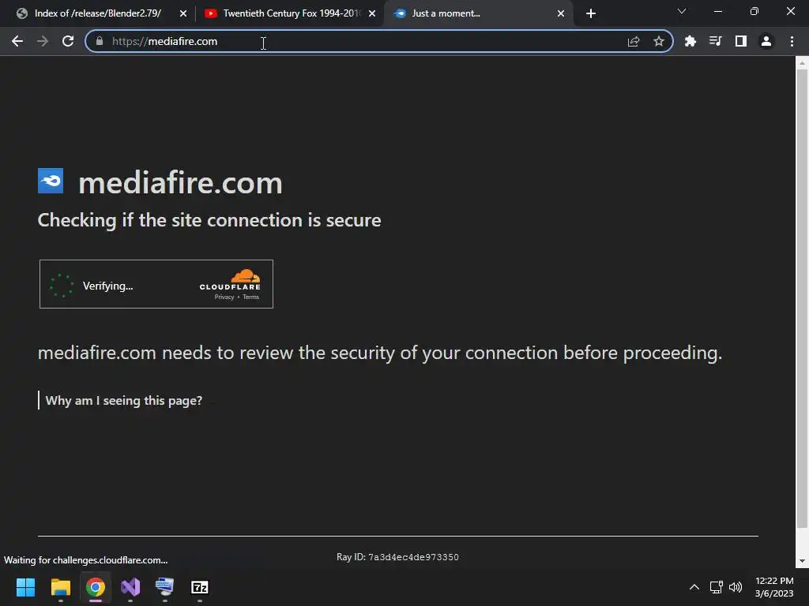Open File Explorer from the taskbar
The width and height of the screenshot is (809, 606).
60,587
